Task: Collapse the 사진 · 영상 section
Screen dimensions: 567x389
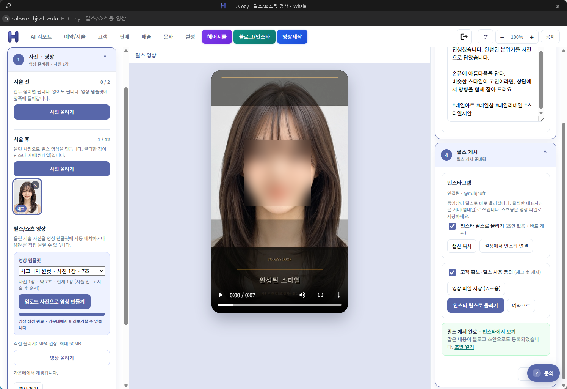Action: pos(105,57)
